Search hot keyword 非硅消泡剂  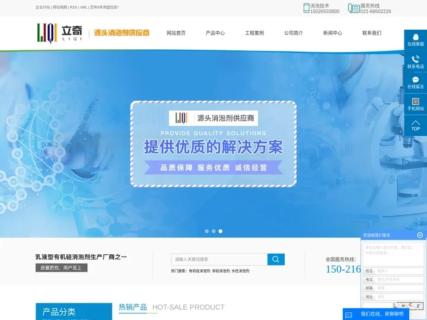click(221, 271)
